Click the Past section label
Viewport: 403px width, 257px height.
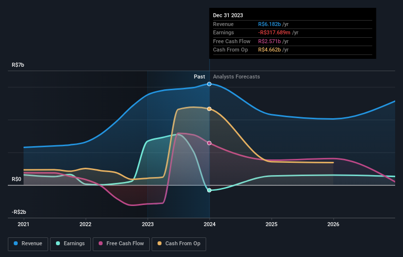[x=199, y=77]
